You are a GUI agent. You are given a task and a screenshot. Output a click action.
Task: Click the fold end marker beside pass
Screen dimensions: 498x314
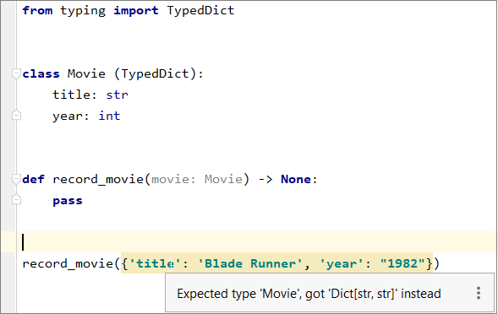click(x=16, y=200)
